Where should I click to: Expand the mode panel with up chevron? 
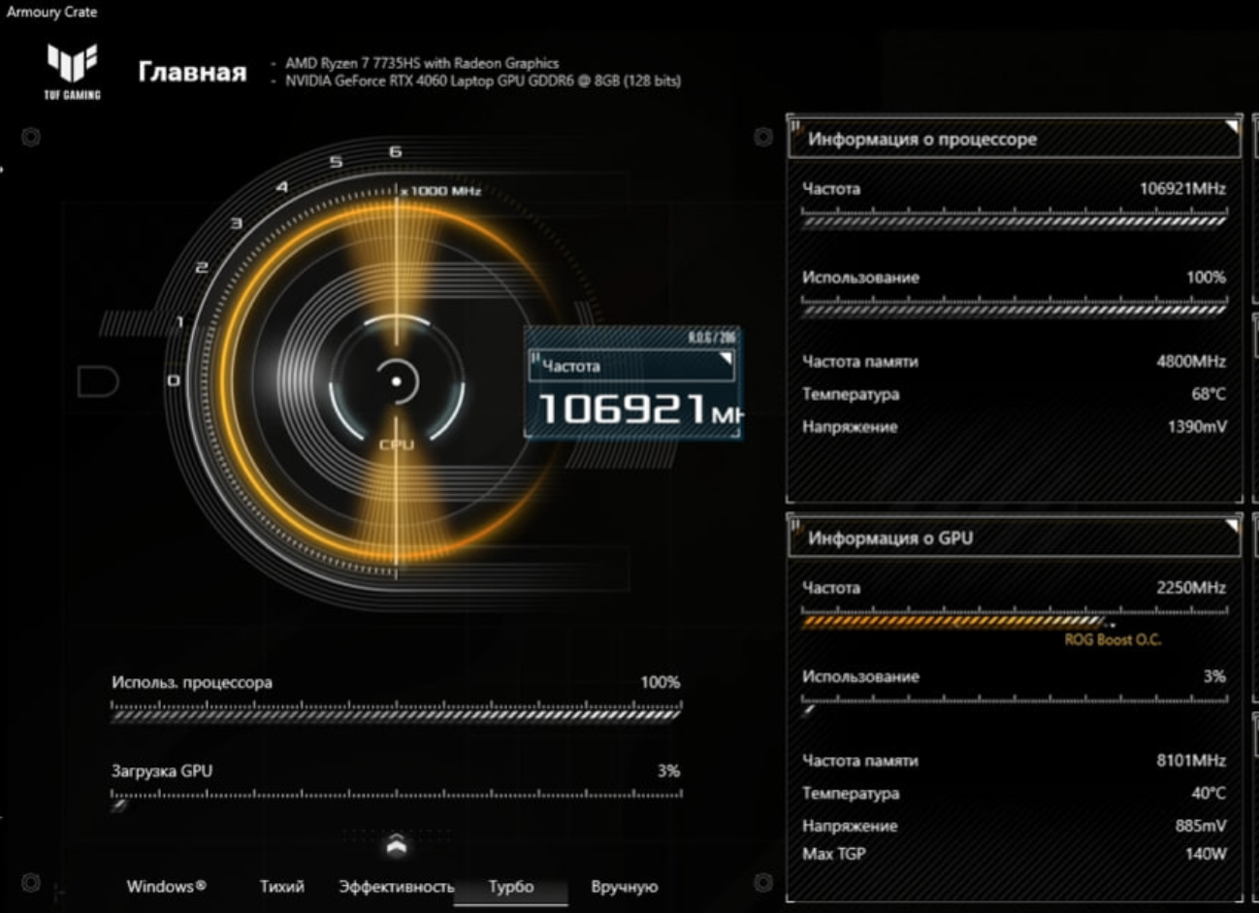point(396,845)
